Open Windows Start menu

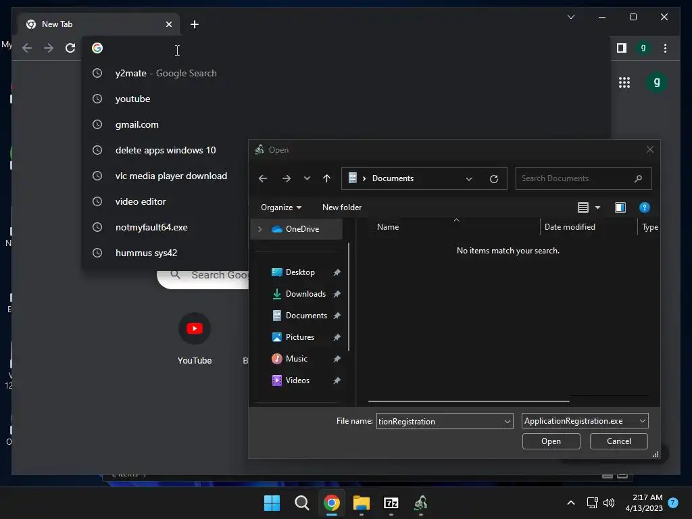click(x=272, y=503)
